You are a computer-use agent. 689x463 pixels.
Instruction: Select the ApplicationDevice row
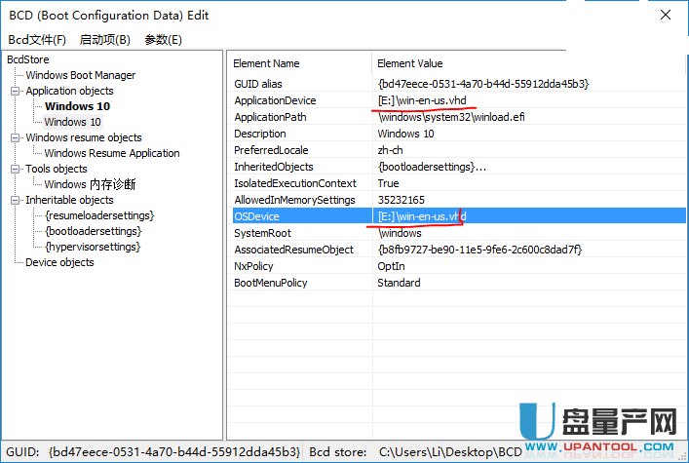[275, 100]
